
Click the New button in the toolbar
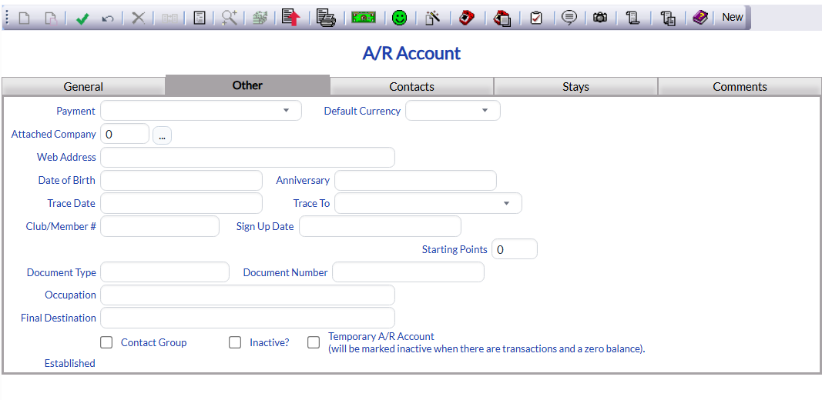[733, 17]
